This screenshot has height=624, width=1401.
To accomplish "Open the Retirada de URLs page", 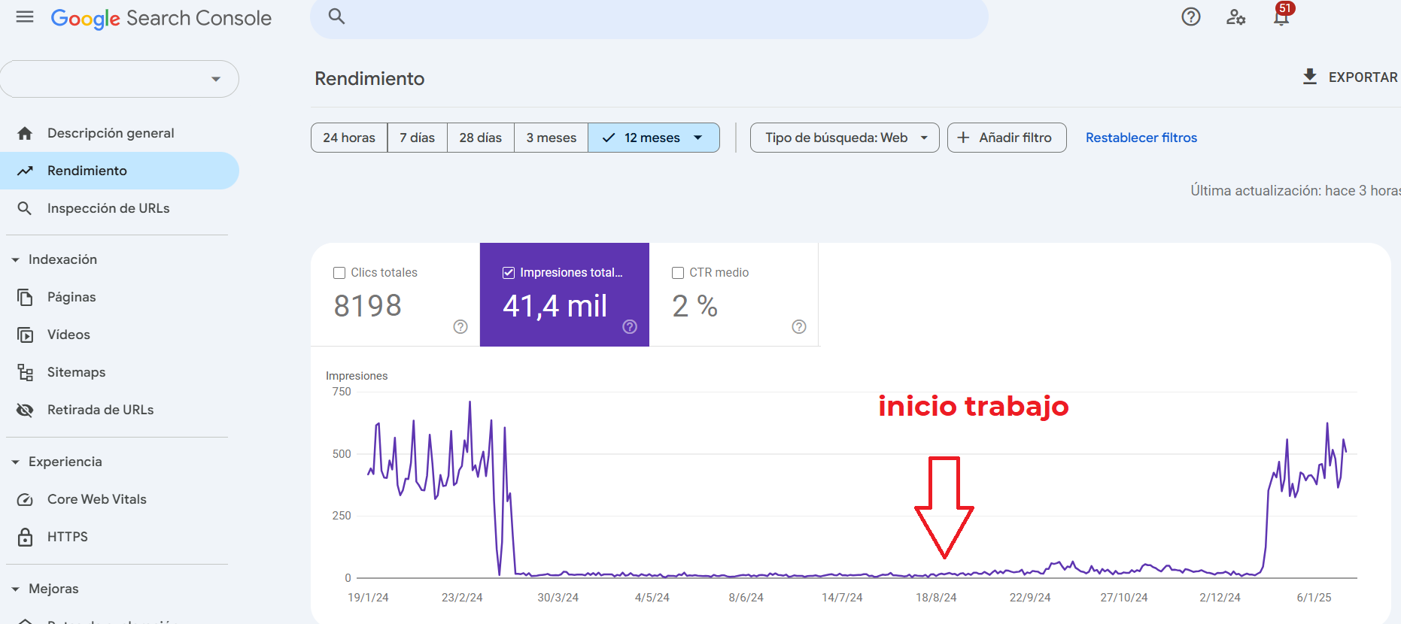I will [119, 410].
